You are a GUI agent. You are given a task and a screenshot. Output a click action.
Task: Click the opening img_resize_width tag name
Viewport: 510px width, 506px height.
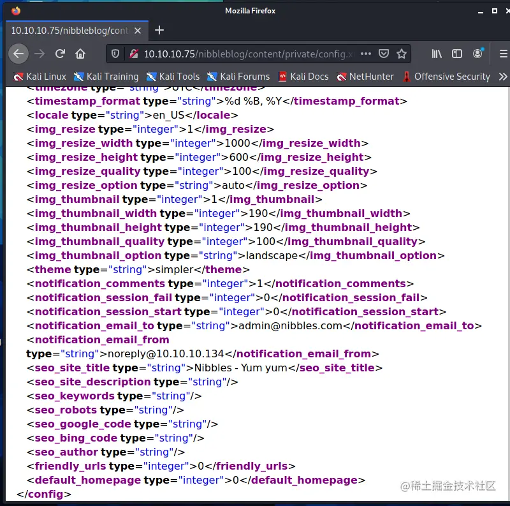pyautogui.click(x=84, y=144)
